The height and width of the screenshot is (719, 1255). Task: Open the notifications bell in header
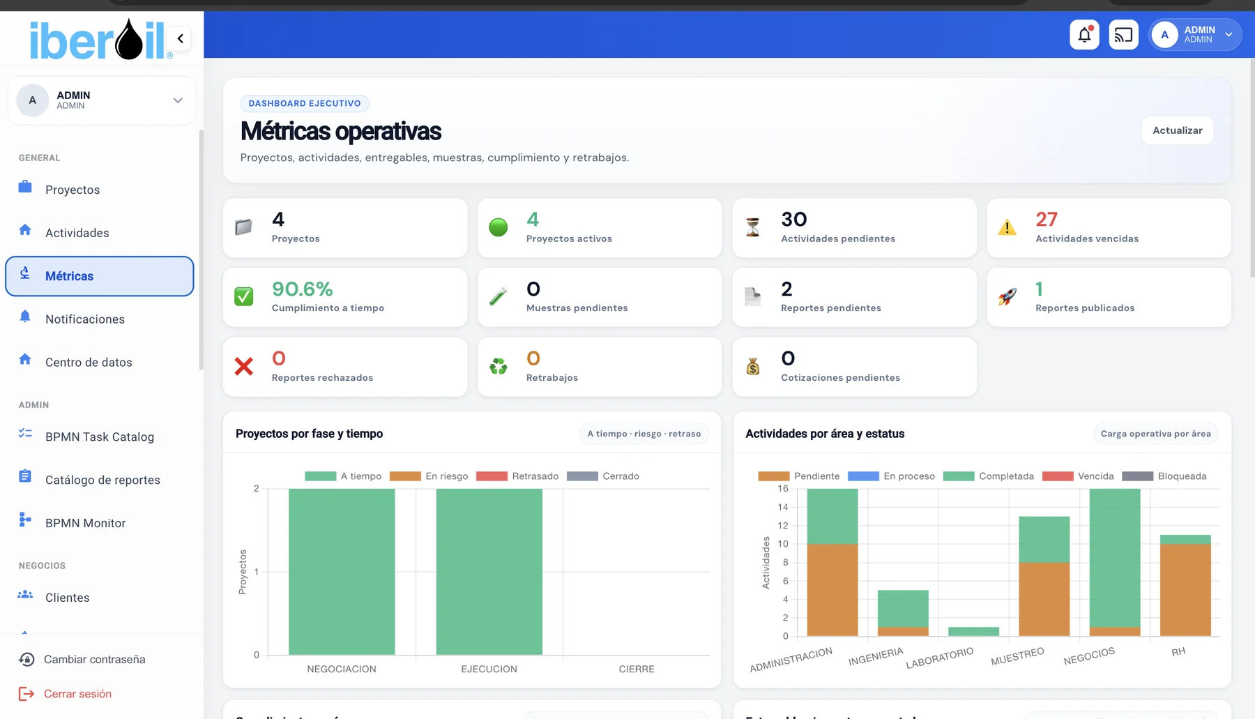1084,35
